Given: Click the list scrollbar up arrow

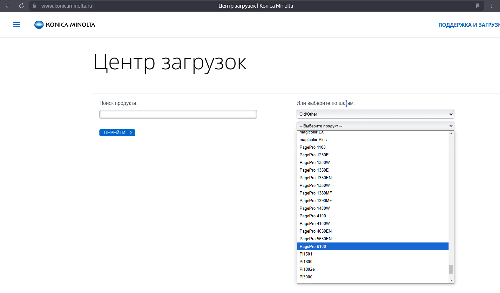Looking at the screenshot, I should (451, 133).
